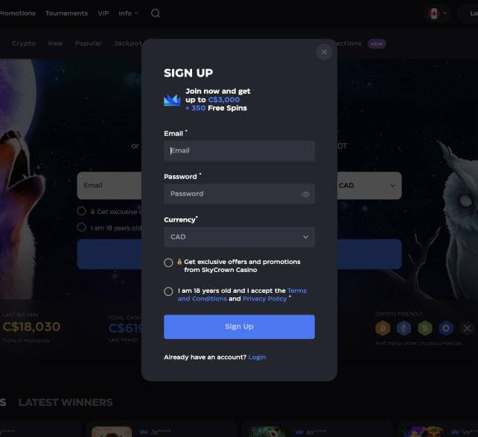Image resolution: width=478 pixels, height=437 pixels.
Task: Toggle password visibility eye icon
Action: 305,194
